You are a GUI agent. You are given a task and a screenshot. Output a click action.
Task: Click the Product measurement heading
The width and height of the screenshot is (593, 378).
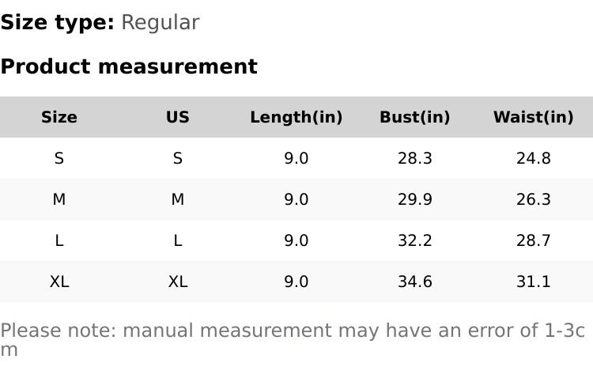(x=129, y=66)
